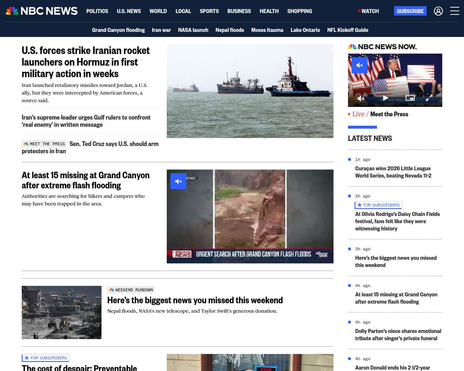
Task: Open the user account profile icon
Action: coord(438,11)
